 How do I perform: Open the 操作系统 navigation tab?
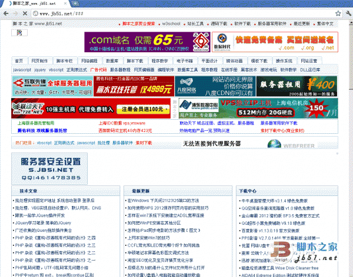click(284, 61)
